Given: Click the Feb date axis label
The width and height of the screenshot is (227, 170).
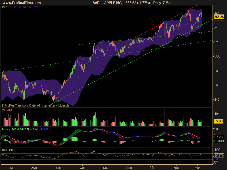Looking at the screenshot, I should (x=176, y=168).
